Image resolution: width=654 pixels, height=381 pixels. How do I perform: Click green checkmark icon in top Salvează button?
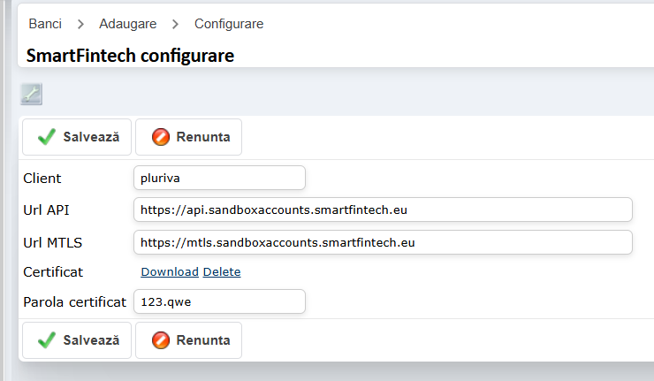[x=47, y=137]
